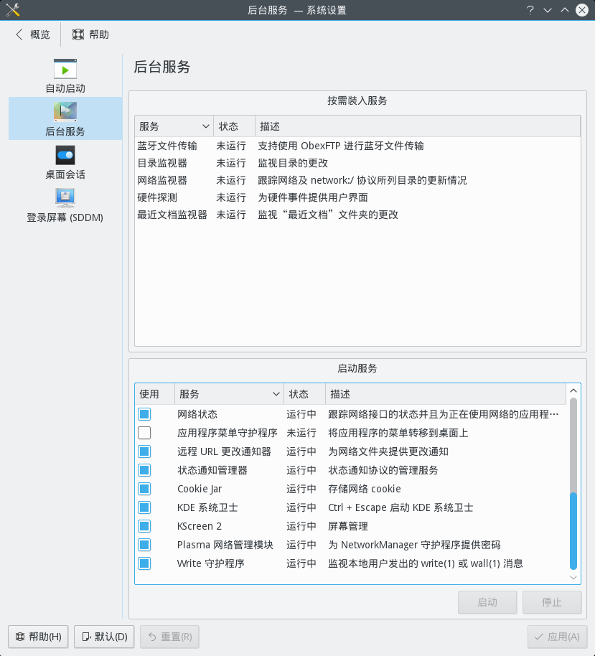
Task: Click the 启动 start button
Action: [487, 602]
